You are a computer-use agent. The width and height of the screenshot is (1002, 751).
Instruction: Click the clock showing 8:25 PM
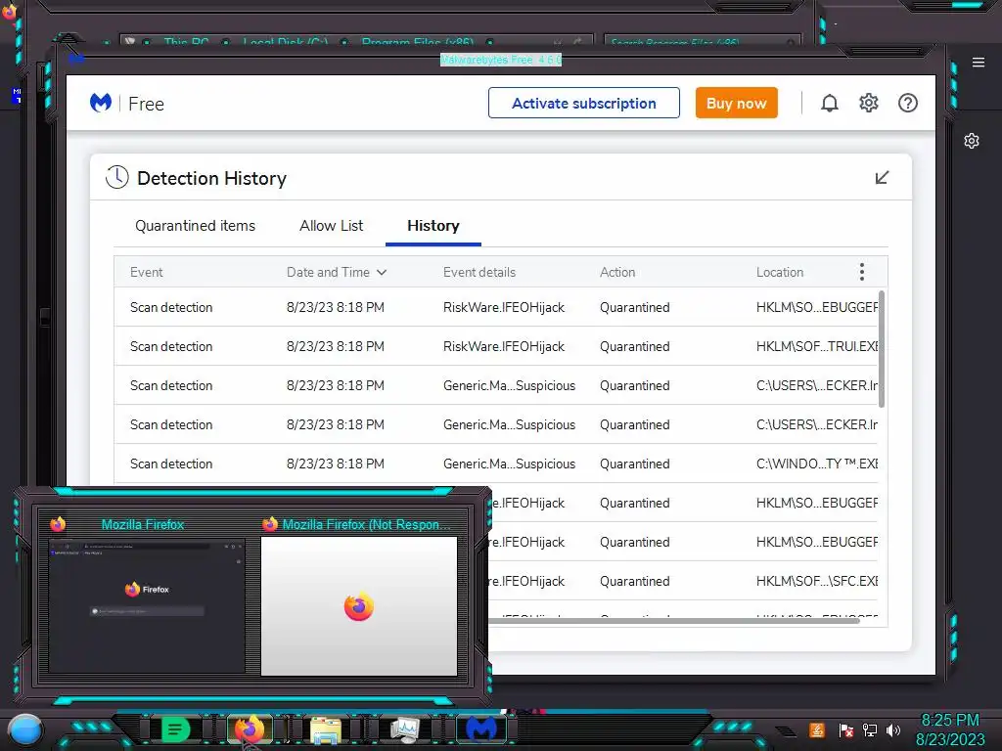(x=949, y=721)
